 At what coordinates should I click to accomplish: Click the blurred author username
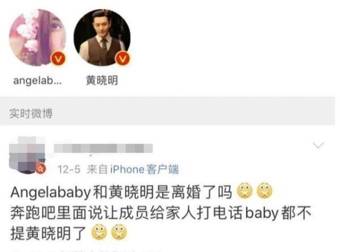click(x=103, y=148)
